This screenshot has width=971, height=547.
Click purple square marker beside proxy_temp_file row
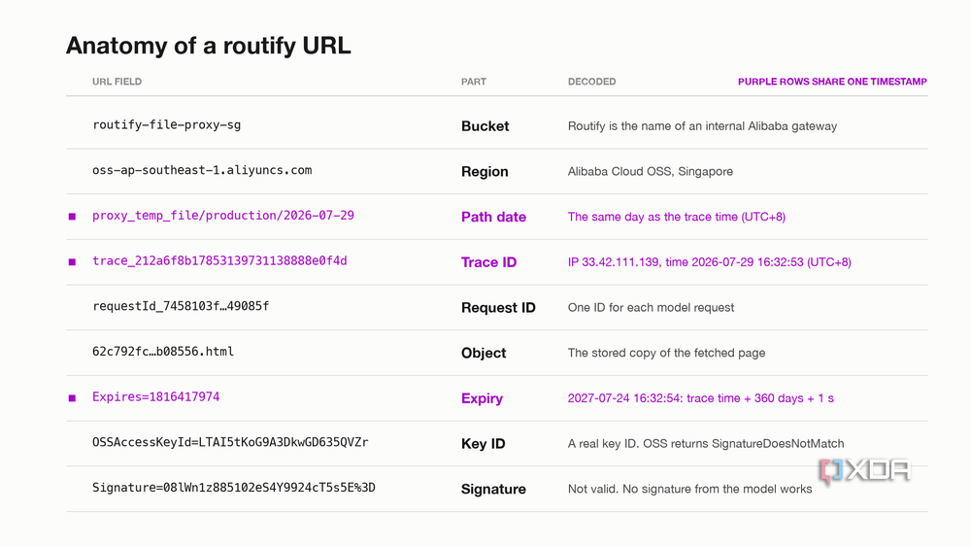click(73, 217)
